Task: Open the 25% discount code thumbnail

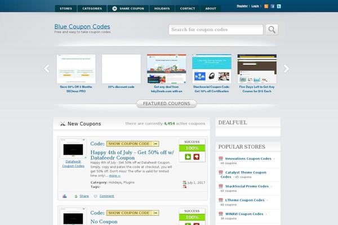Action: coord(121,69)
